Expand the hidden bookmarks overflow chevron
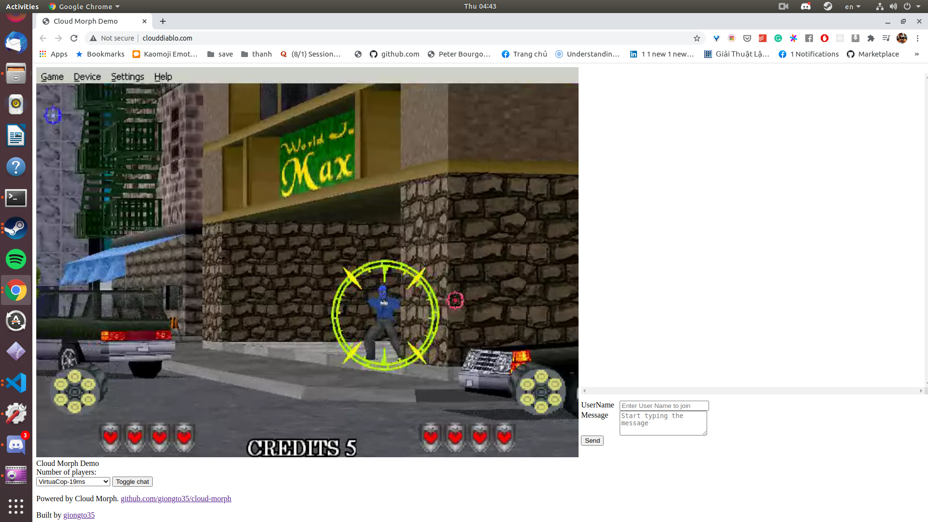This screenshot has height=522, width=928. click(916, 54)
